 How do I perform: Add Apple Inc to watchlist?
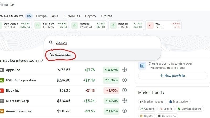pyautogui.click(x=125, y=70)
